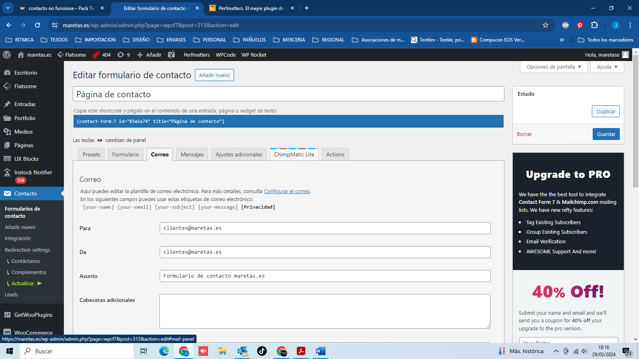This screenshot has width=639, height=359.
Task: Click the Para recipient email field
Action: point(325,228)
